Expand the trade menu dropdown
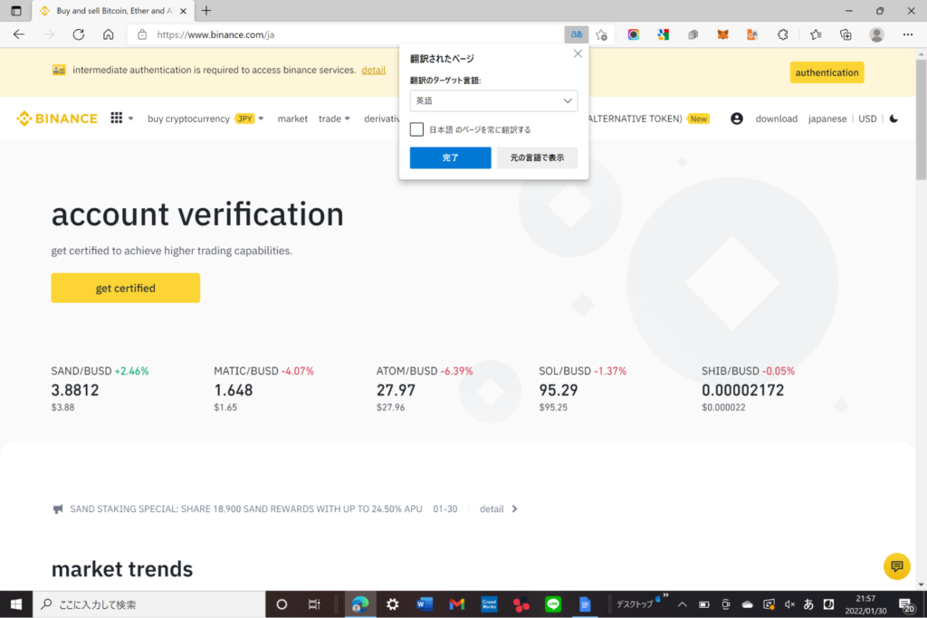This screenshot has width=927, height=618. click(x=347, y=119)
